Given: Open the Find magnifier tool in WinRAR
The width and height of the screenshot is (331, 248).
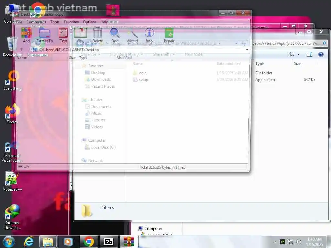Looking at the screenshot, I should (115, 35).
